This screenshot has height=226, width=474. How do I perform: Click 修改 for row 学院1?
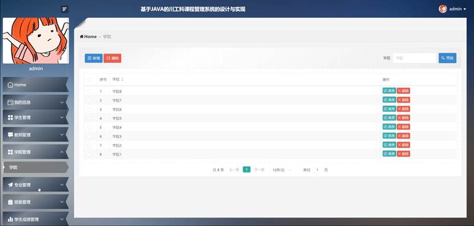tap(389, 154)
